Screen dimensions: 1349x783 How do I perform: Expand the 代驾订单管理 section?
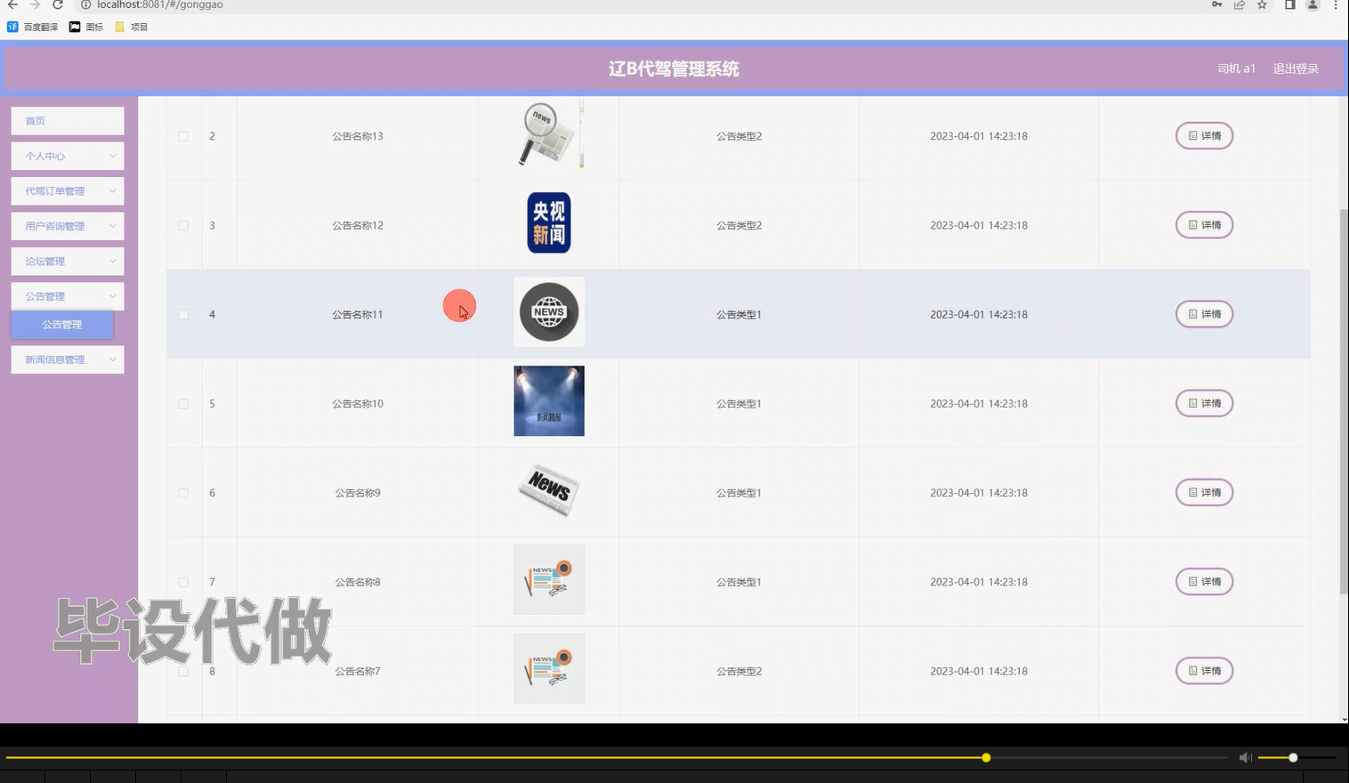tap(67, 190)
